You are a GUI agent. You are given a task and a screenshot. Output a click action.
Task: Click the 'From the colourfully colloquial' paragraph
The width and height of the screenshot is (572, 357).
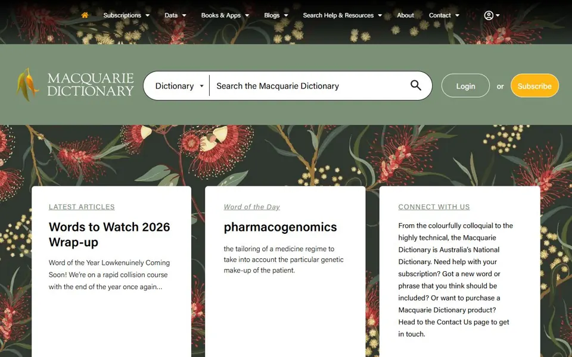pos(456,280)
